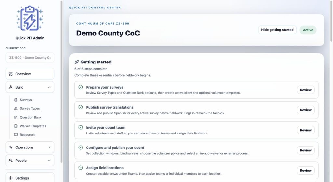The image size is (333, 182).
Task: Navigate to Waiver Templates
Action: [33, 126]
